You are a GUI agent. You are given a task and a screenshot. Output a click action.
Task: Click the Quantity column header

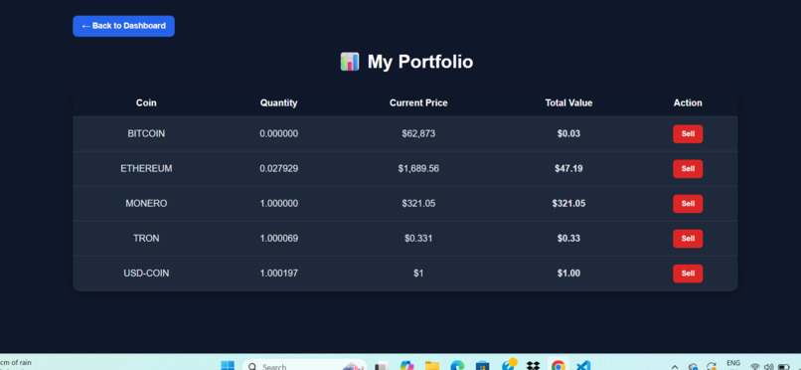[x=279, y=102]
